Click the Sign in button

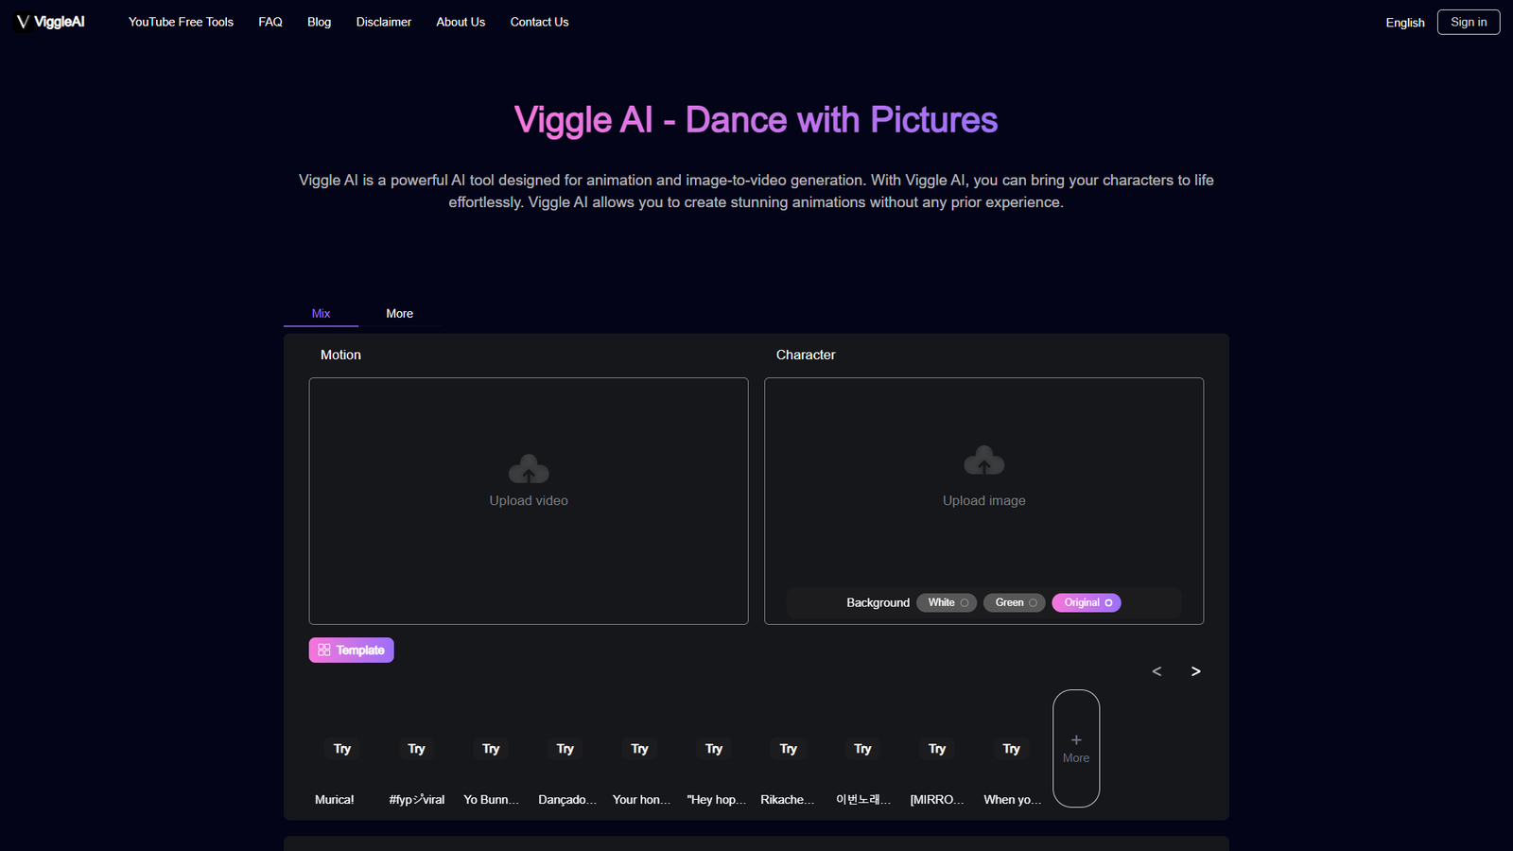tap(1469, 22)
